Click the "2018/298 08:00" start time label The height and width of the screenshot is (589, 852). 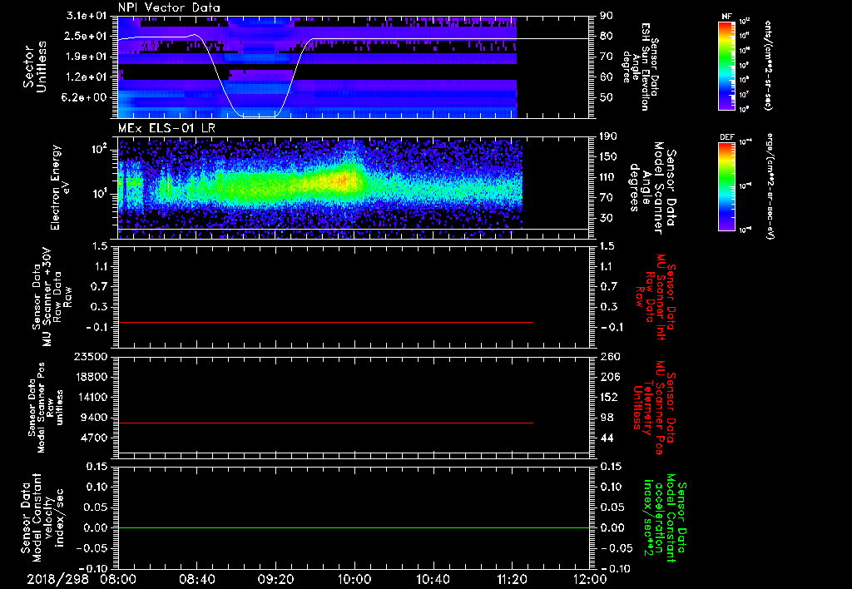pos(82,580)
